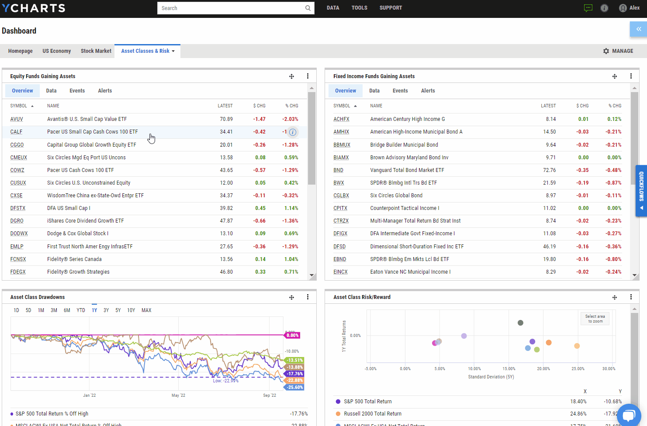Click the Select area to zoom button
The image size is (647, 426).
(x=595, y=318)
